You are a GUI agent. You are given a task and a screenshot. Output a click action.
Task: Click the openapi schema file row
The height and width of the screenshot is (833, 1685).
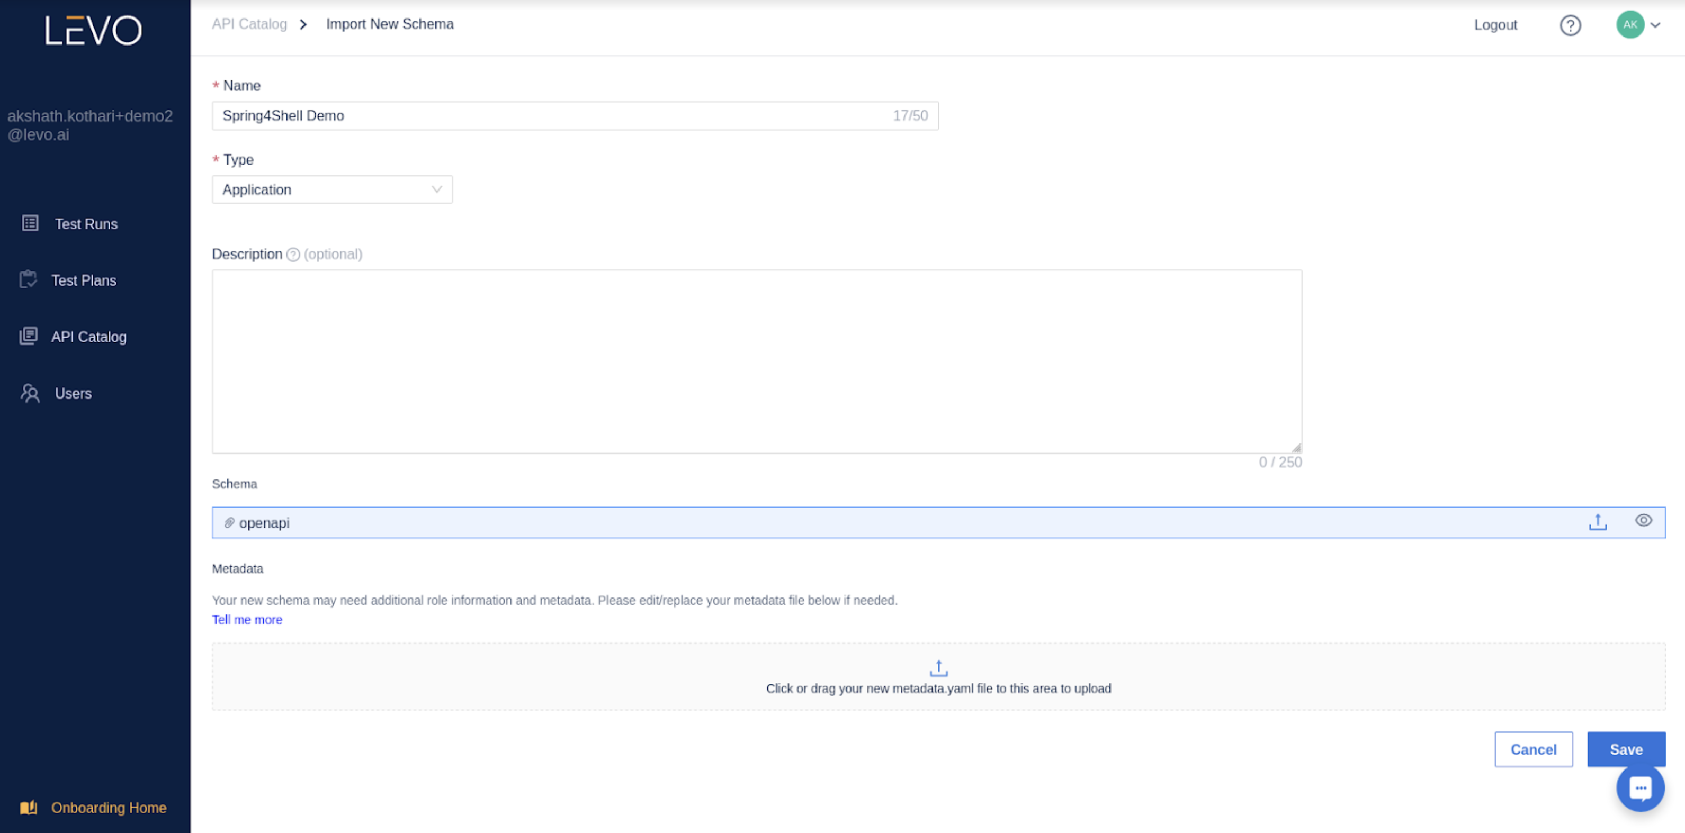click(x=938, y=522)
